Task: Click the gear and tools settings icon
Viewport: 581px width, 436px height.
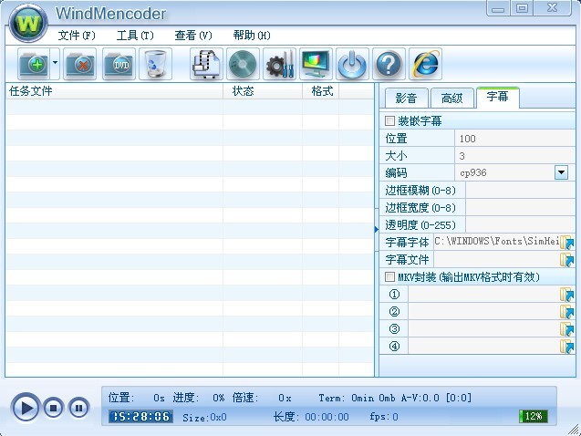Action: [278, 65]
